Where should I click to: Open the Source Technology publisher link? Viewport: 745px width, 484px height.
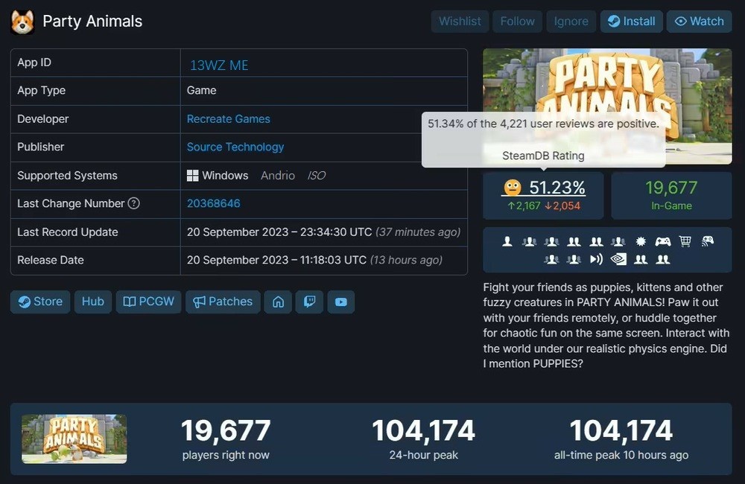pos(235,147)
